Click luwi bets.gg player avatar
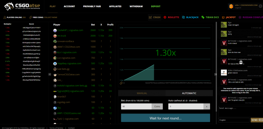The width and height of the screenshot is (263, 129). (55, 69)
